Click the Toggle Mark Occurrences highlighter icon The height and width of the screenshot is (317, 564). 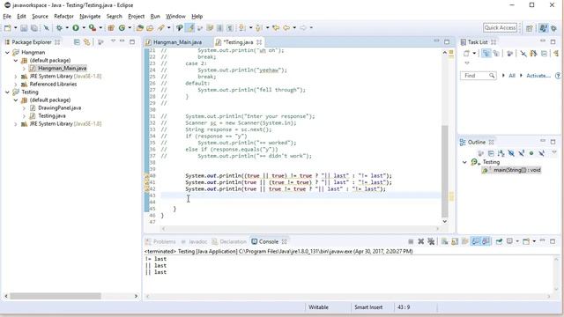click(x=189, y=27)
